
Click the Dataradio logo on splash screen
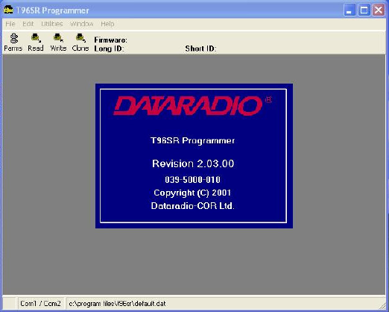pos(188,106)
